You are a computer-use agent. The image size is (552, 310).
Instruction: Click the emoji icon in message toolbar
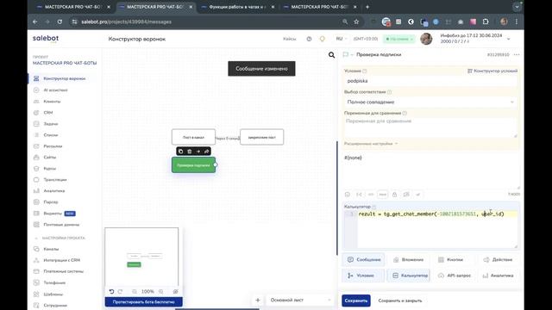click(x=348, y=195)
